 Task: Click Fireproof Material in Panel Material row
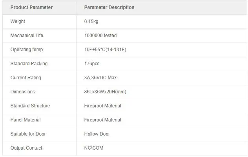(x=103, y=120)
